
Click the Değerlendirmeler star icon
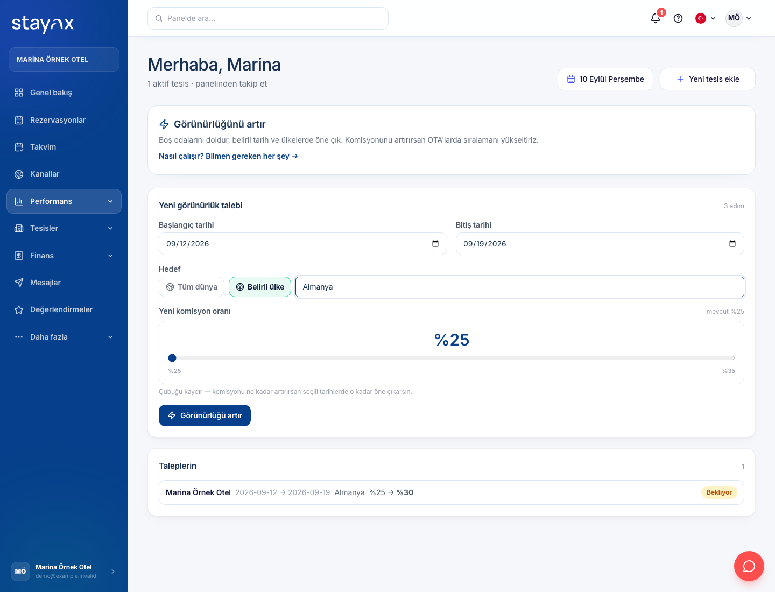19,309
